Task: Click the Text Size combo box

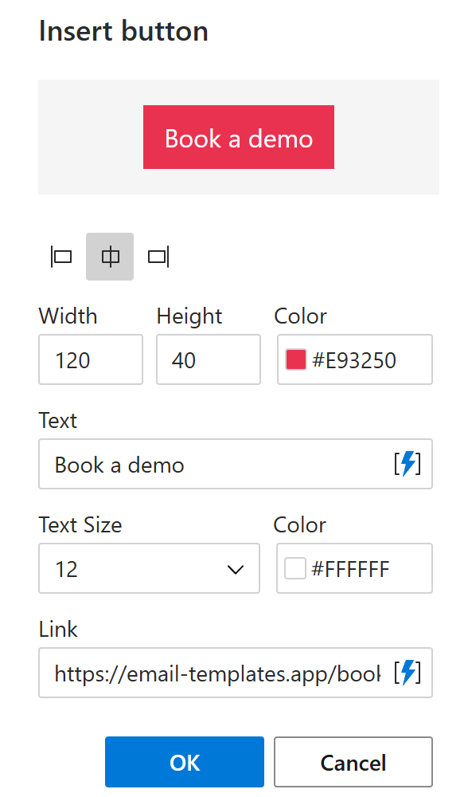Action: pyautogui.click(x=149, y=568)
